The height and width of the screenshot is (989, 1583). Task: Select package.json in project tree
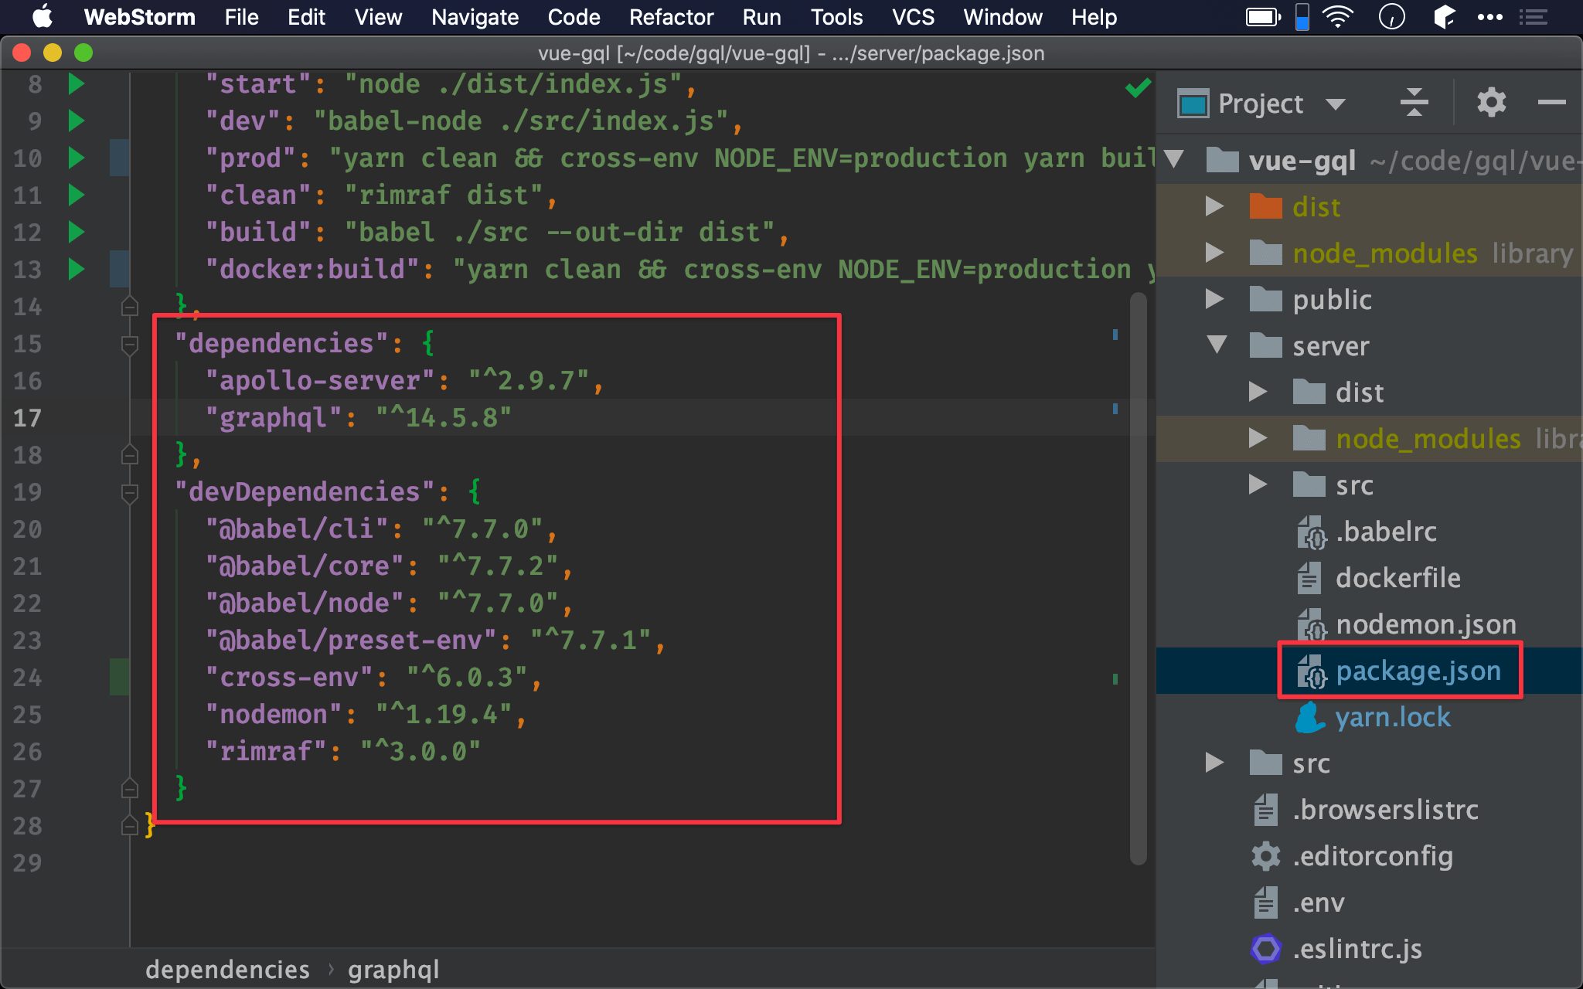(x=1418, y=671)
